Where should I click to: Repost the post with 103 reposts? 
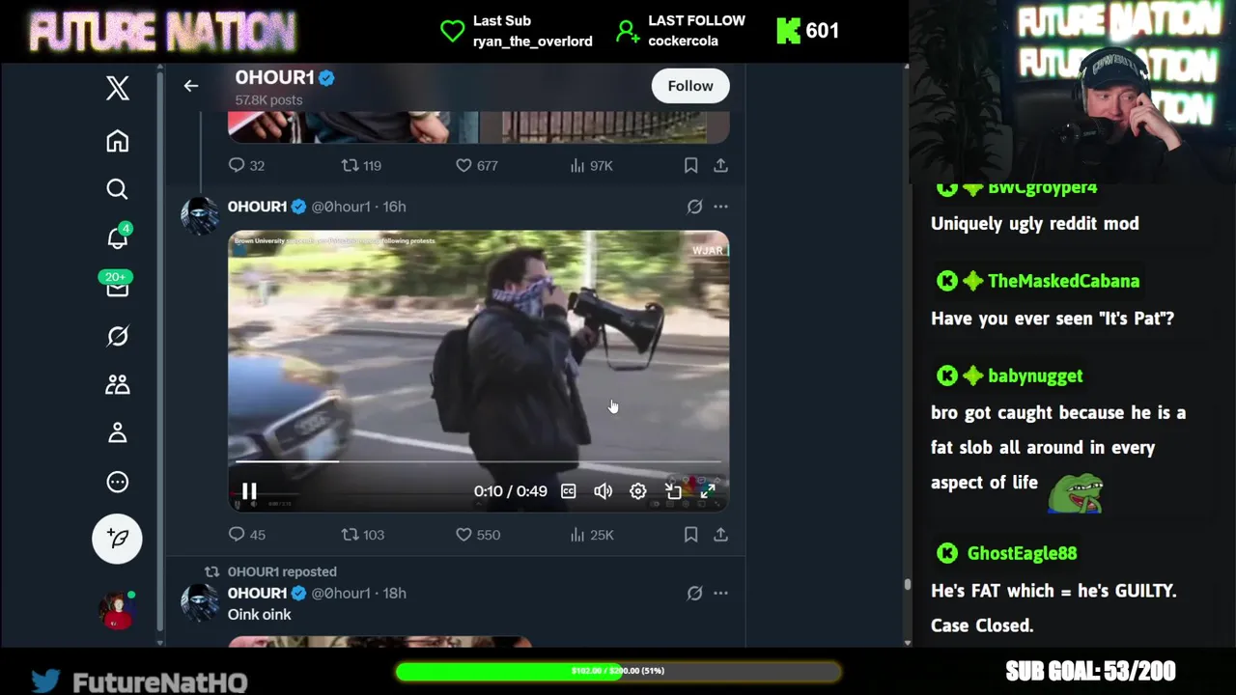tap(362, 535)
